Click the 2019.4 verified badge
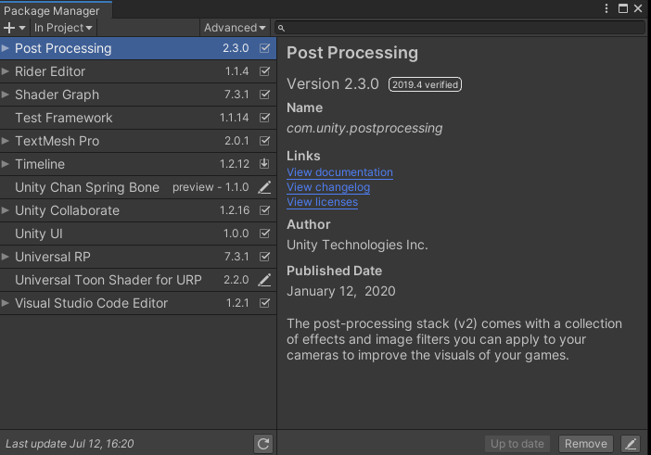651x455 pixels. pyautogui.click(x=425, y=84)
